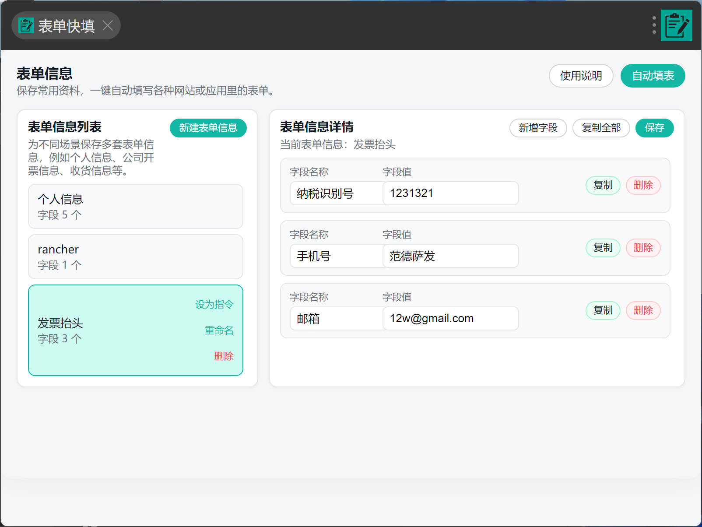Save form details with 保存
The image size is (702, 527).
coord(654,128)
